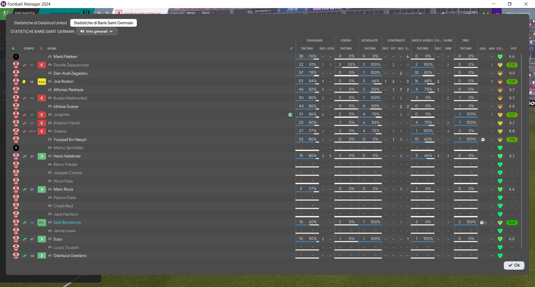Click the FINE PARTITA label behind dialog
Viewport: 535px width, 287px height.
(25, 13)
